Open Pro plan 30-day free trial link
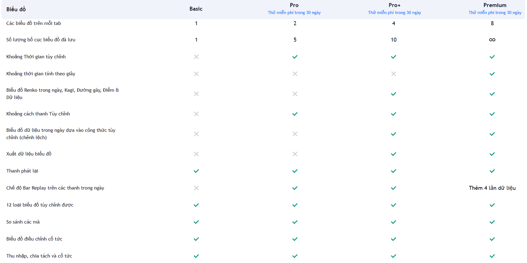This screenshot has height=263, width=527. (294, 12)
